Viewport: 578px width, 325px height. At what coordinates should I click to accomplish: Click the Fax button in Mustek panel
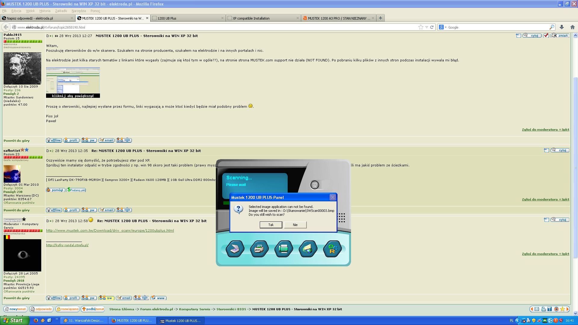(284, 249)
